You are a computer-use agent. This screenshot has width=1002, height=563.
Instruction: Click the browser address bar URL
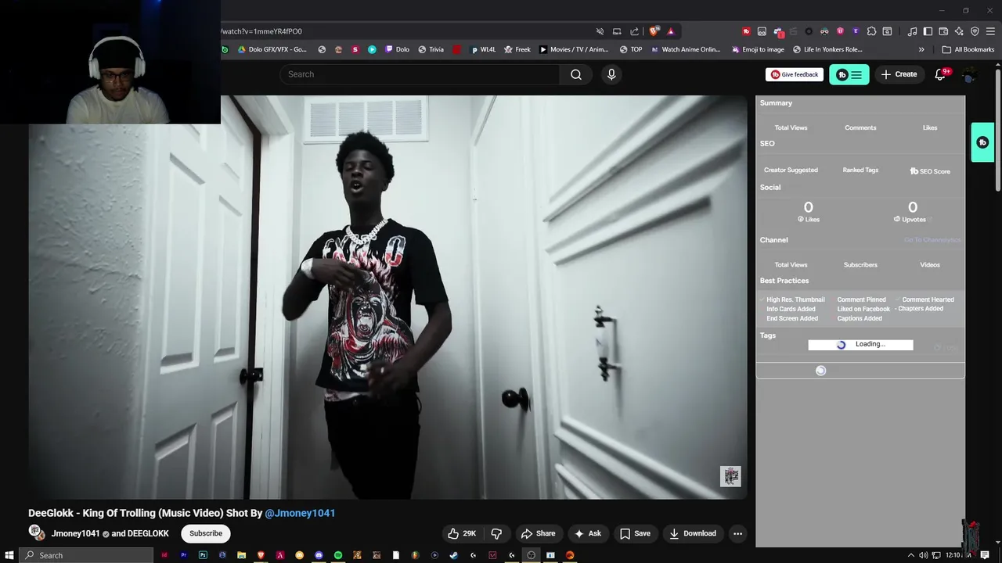click(261, 31)
